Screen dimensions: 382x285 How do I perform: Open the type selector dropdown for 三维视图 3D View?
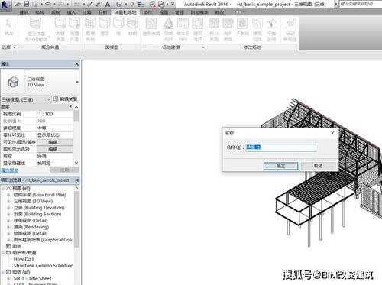[77, 82]
